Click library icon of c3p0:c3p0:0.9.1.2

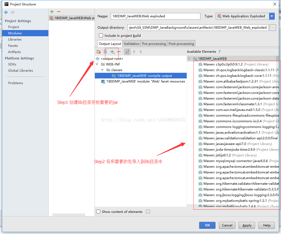coord(200,64)
